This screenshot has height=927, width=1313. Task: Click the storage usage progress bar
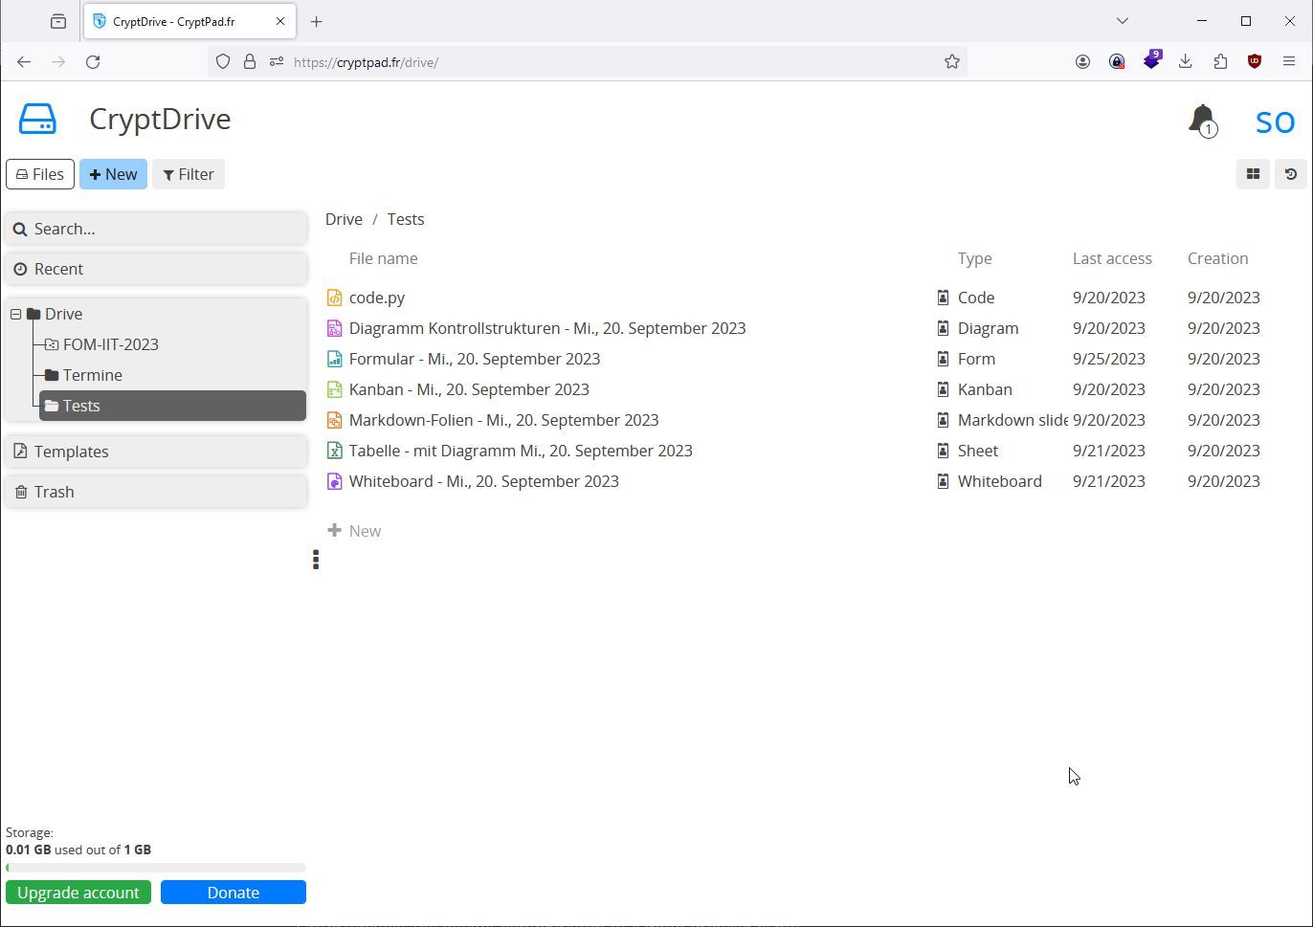pyautogui.click(x=156, y=868)
